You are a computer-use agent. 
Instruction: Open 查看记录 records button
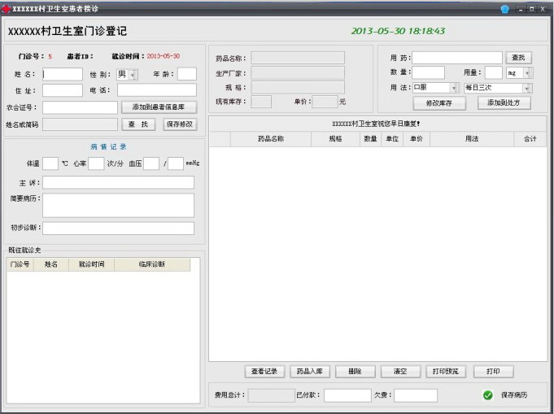pos(264,371)
